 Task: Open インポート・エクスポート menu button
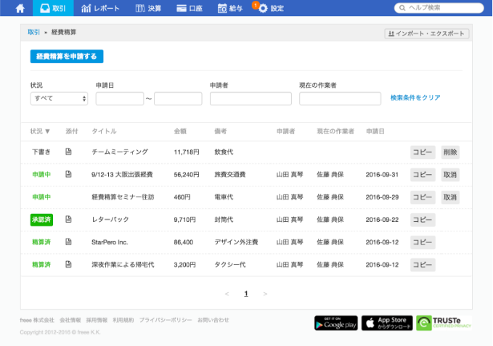click(426, 33)
